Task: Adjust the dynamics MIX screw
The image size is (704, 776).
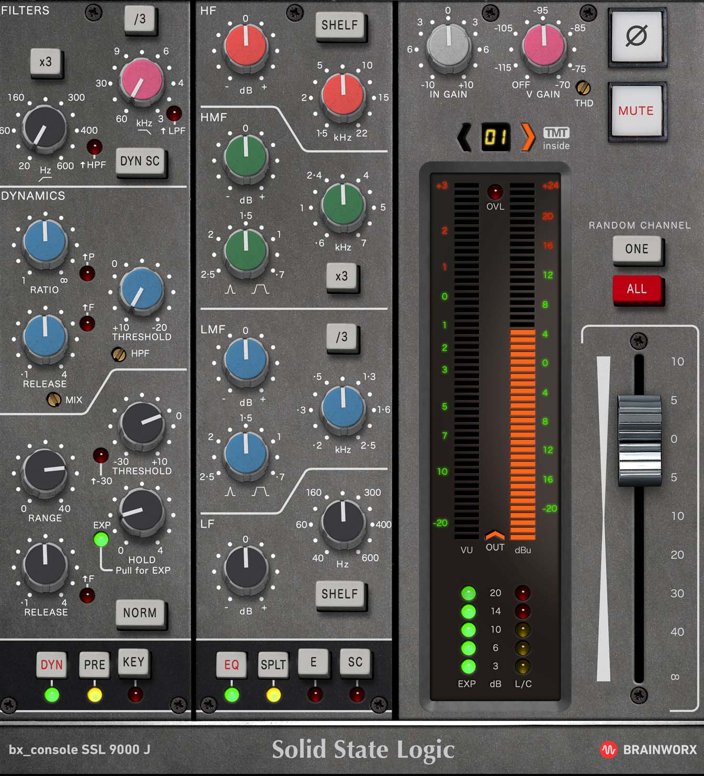Action: click(x=54, y=400)
